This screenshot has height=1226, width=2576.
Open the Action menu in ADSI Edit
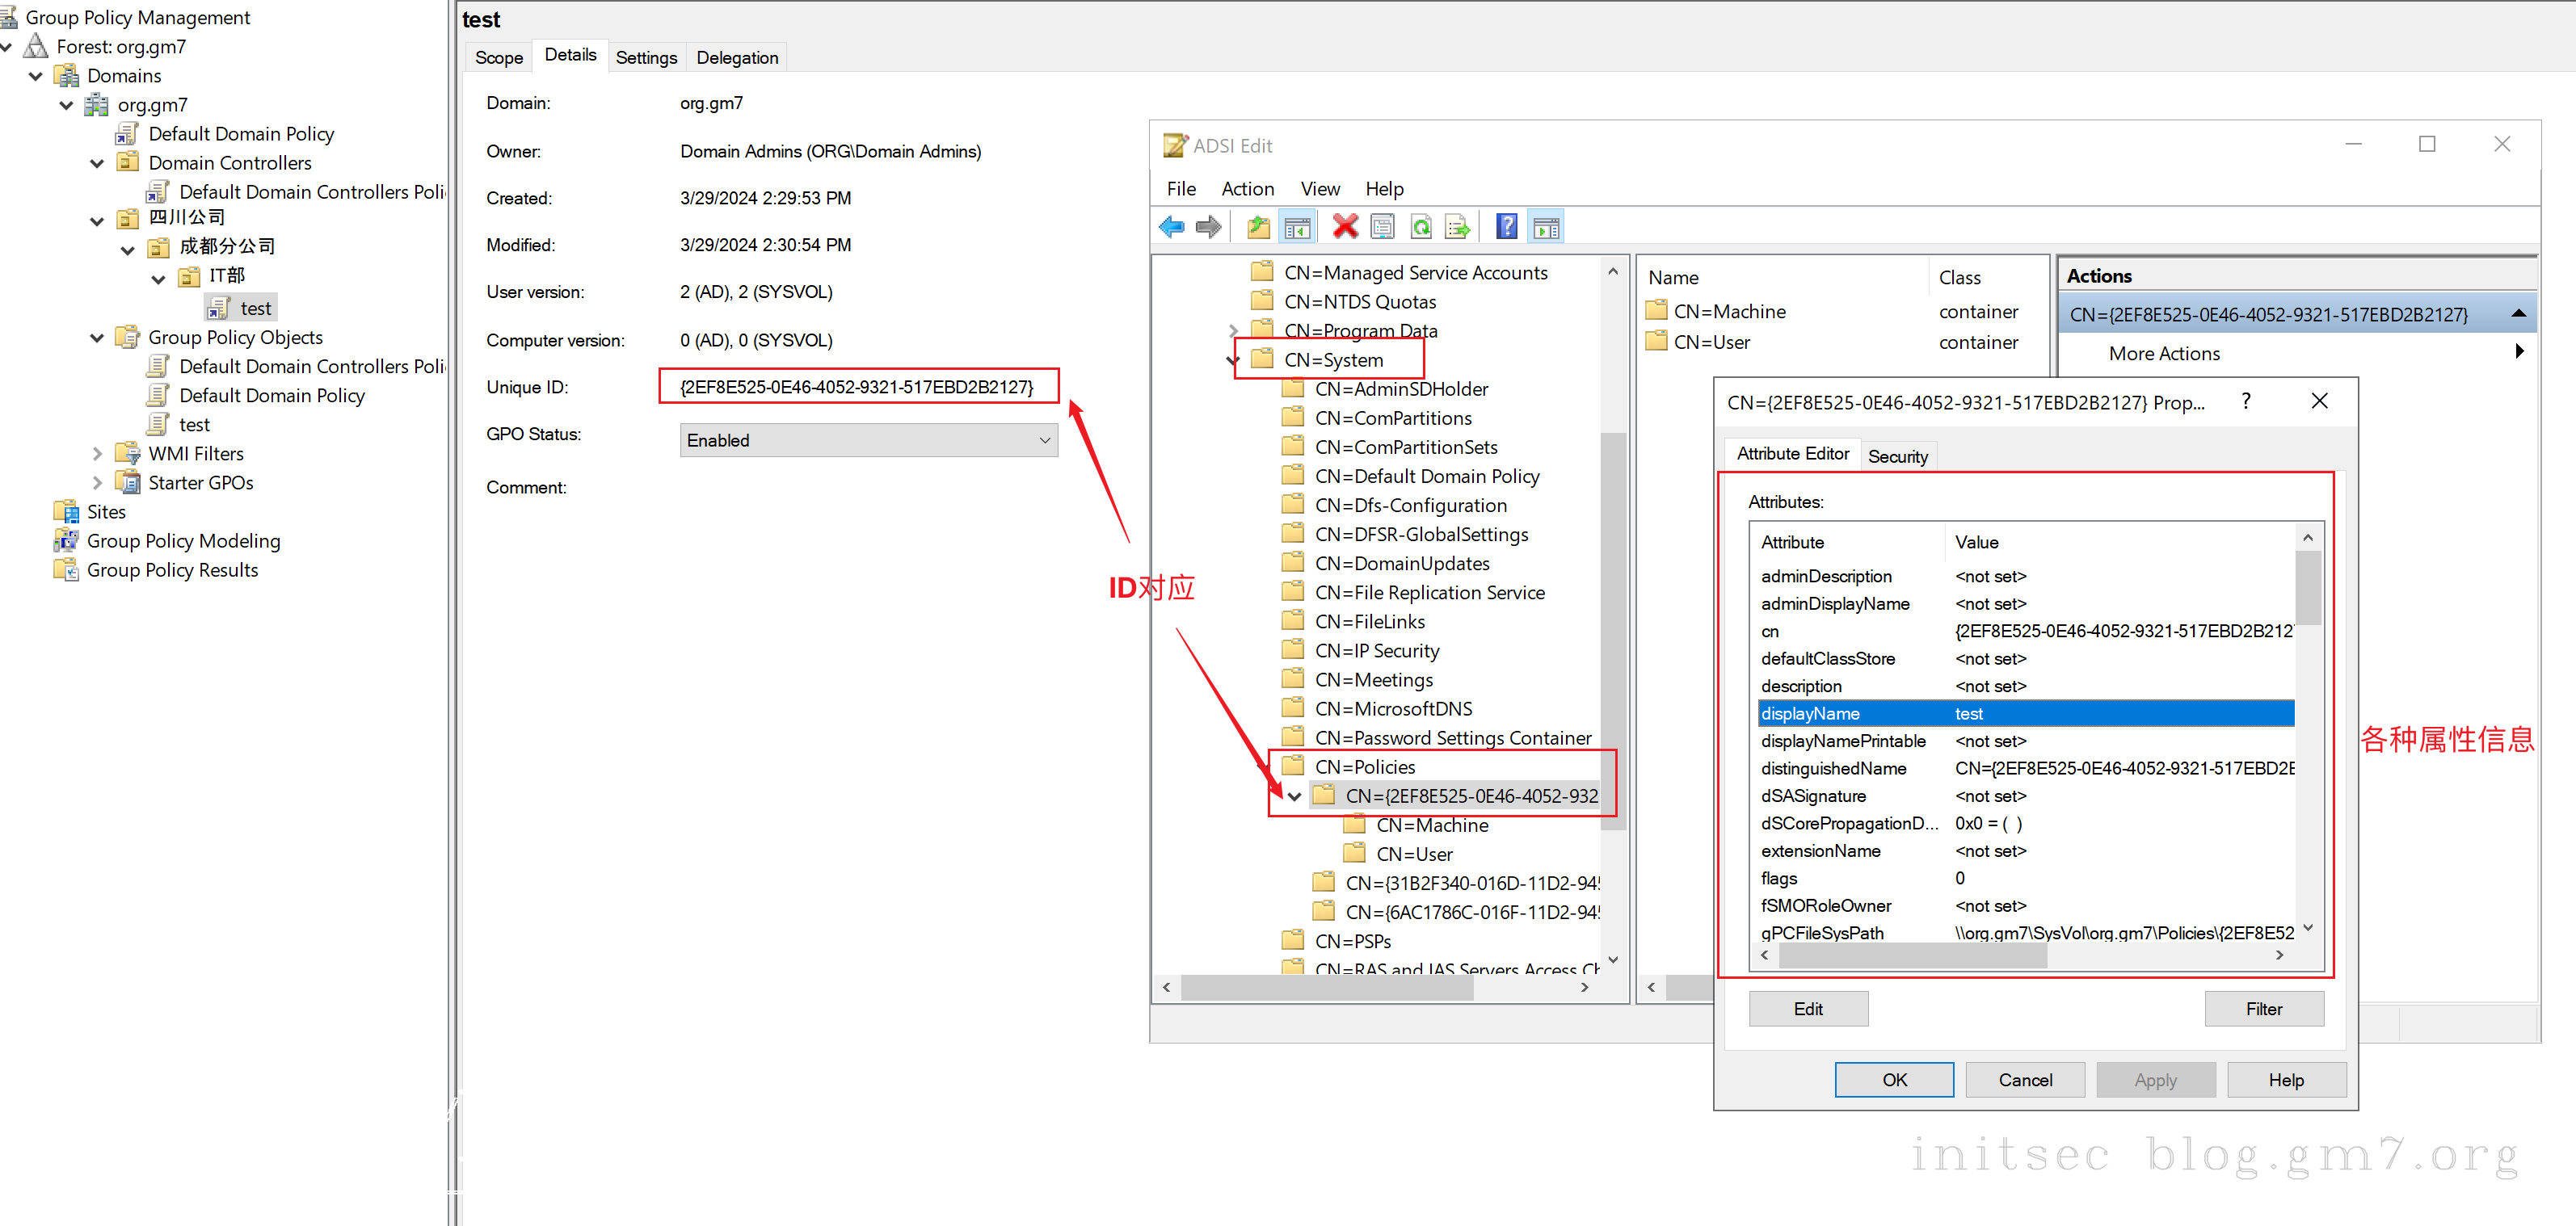pos(1247,189)
